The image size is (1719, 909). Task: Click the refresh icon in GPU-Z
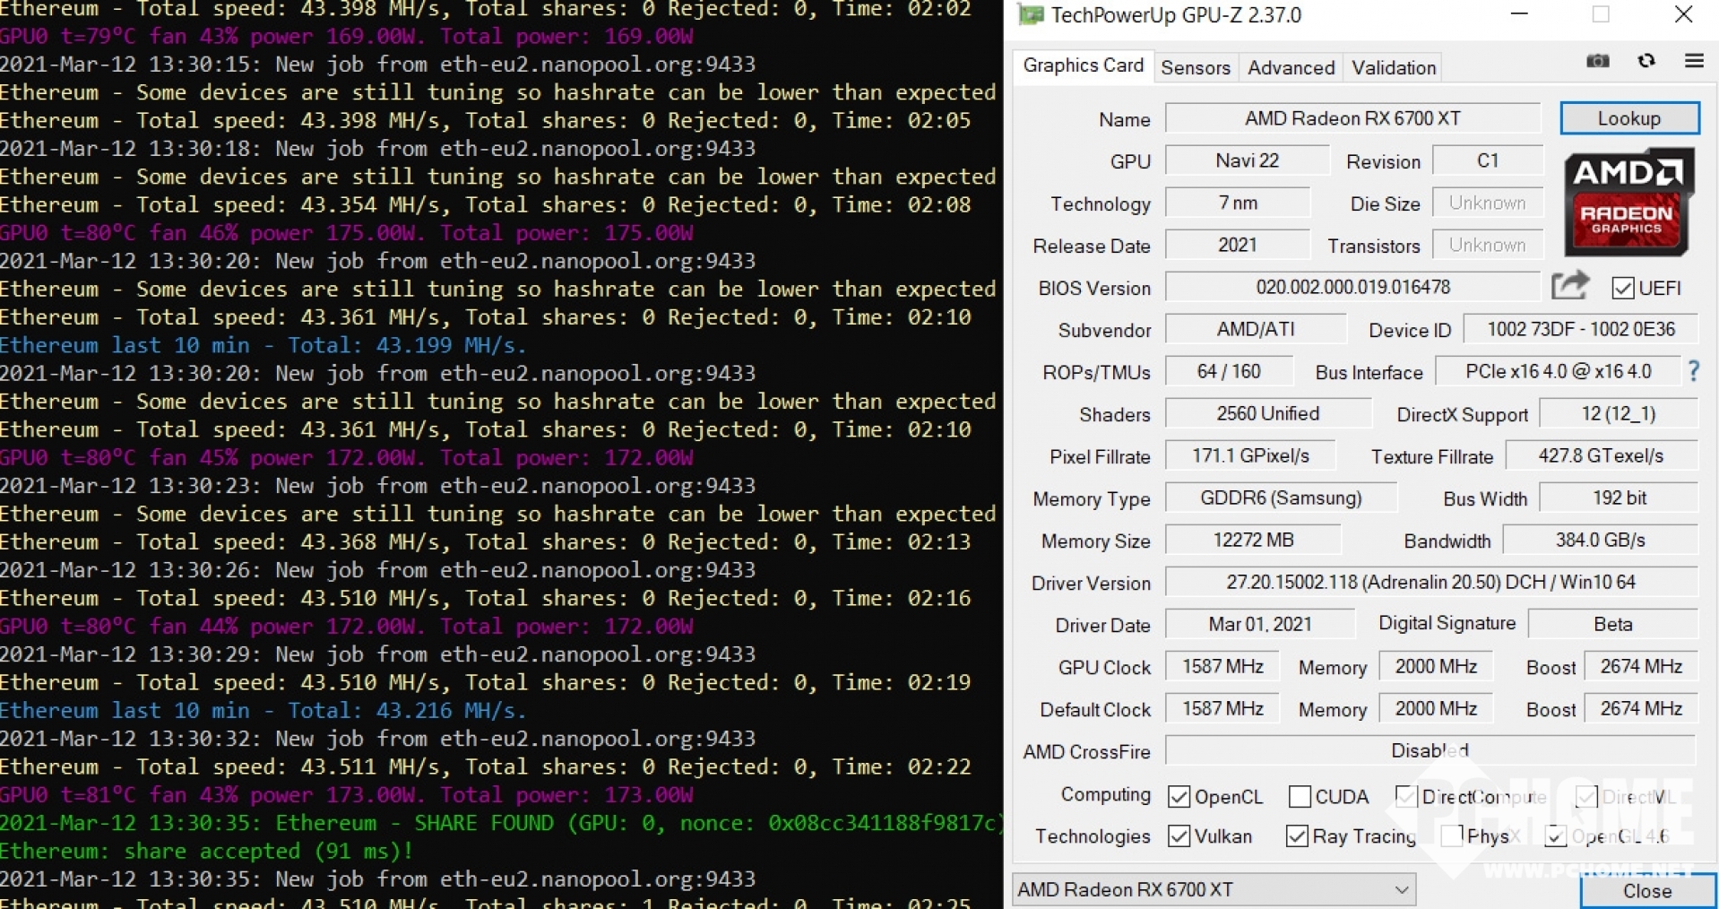(1646, 61)
